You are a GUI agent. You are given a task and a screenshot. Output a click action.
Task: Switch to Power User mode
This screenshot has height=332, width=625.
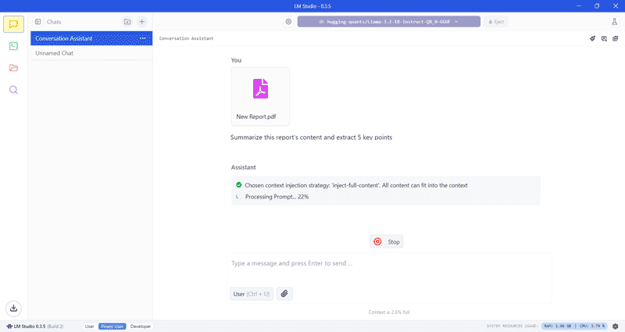point(112,327)
